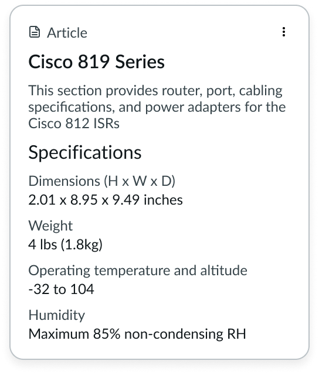Click '(1.8kg)' in the weight value
Viewport: 319px width, 374px height.
[82, 245]
